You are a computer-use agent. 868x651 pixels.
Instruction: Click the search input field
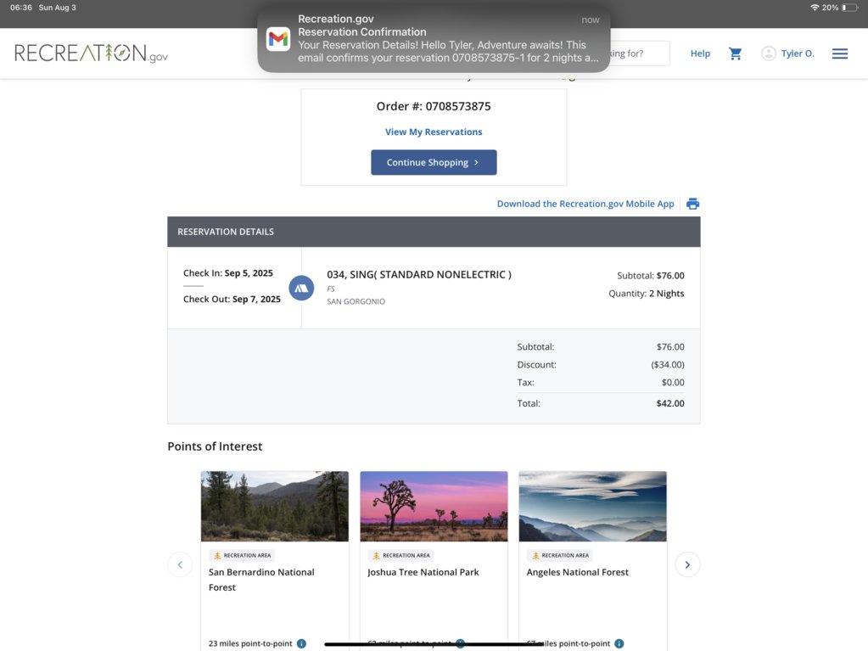tap(640, 53)
